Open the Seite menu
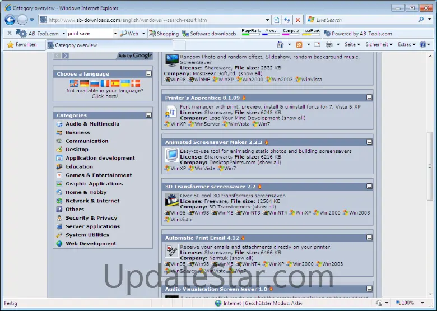Viewport: 437px width, 311px height. click(x=352, y=44)
